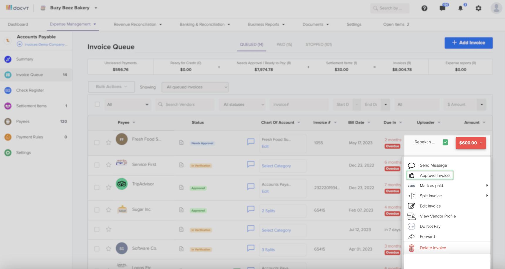Click the help question mark icon
Image resolution: width=505 pixels, height=269 pixels.
(424, 8)
